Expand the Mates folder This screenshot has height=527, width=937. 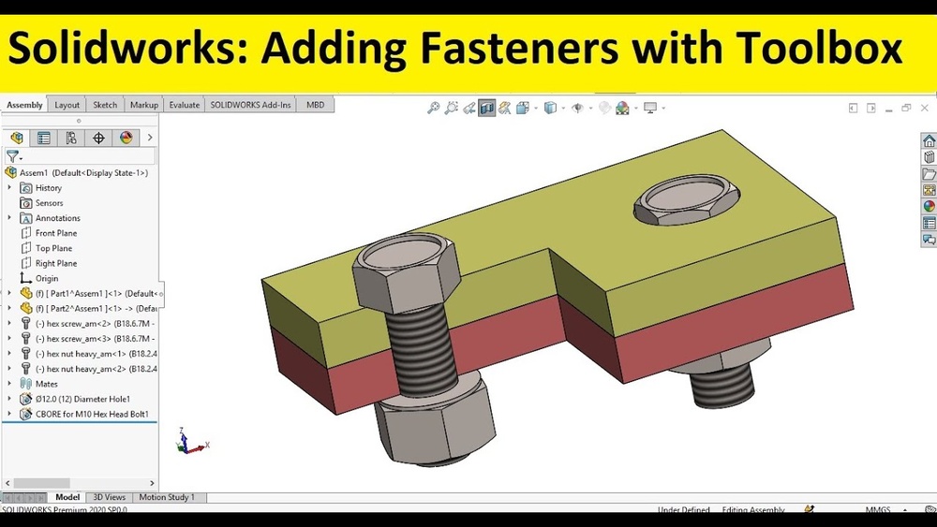point(9,384)
